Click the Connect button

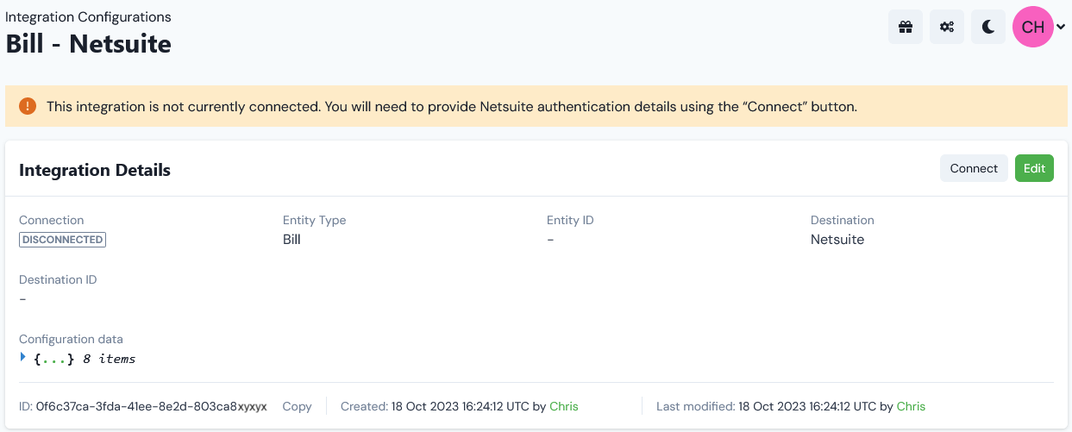point(974,168)
